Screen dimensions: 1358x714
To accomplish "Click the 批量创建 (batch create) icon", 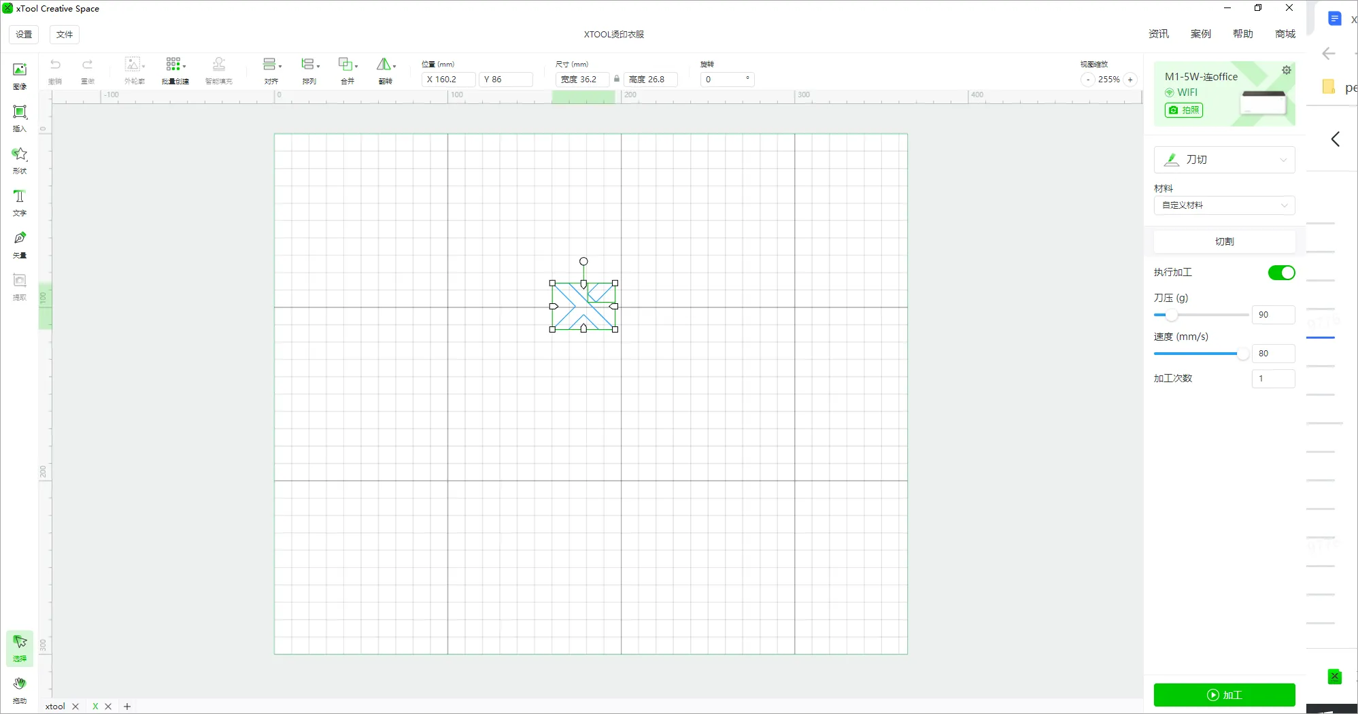I will pos(175,70).
